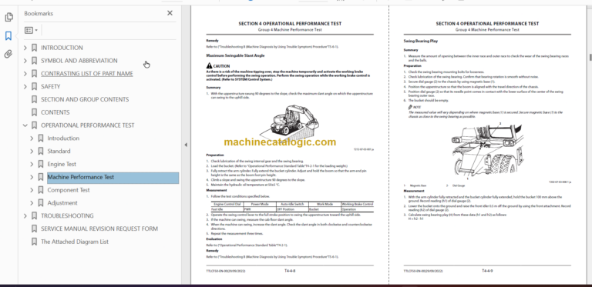592x287 pixels.
Task: Expand the Introduction sub-bookmark
Action: click(x=32, y=138)
